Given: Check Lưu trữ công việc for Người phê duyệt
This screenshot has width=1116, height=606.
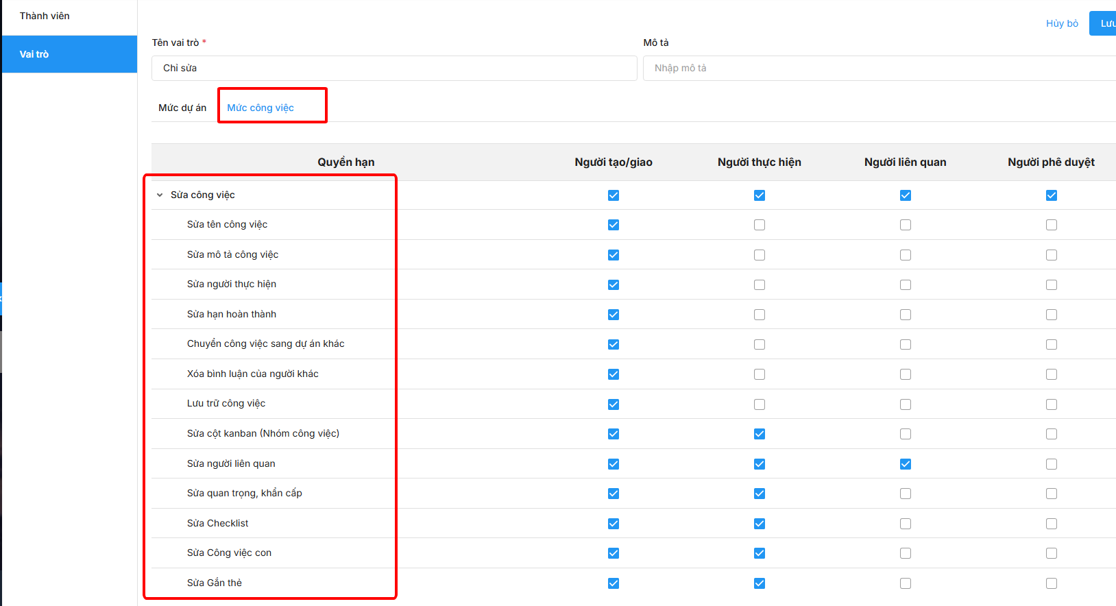Looking at the screenshot, I should pyautogui.click(x=1052, y=404).
